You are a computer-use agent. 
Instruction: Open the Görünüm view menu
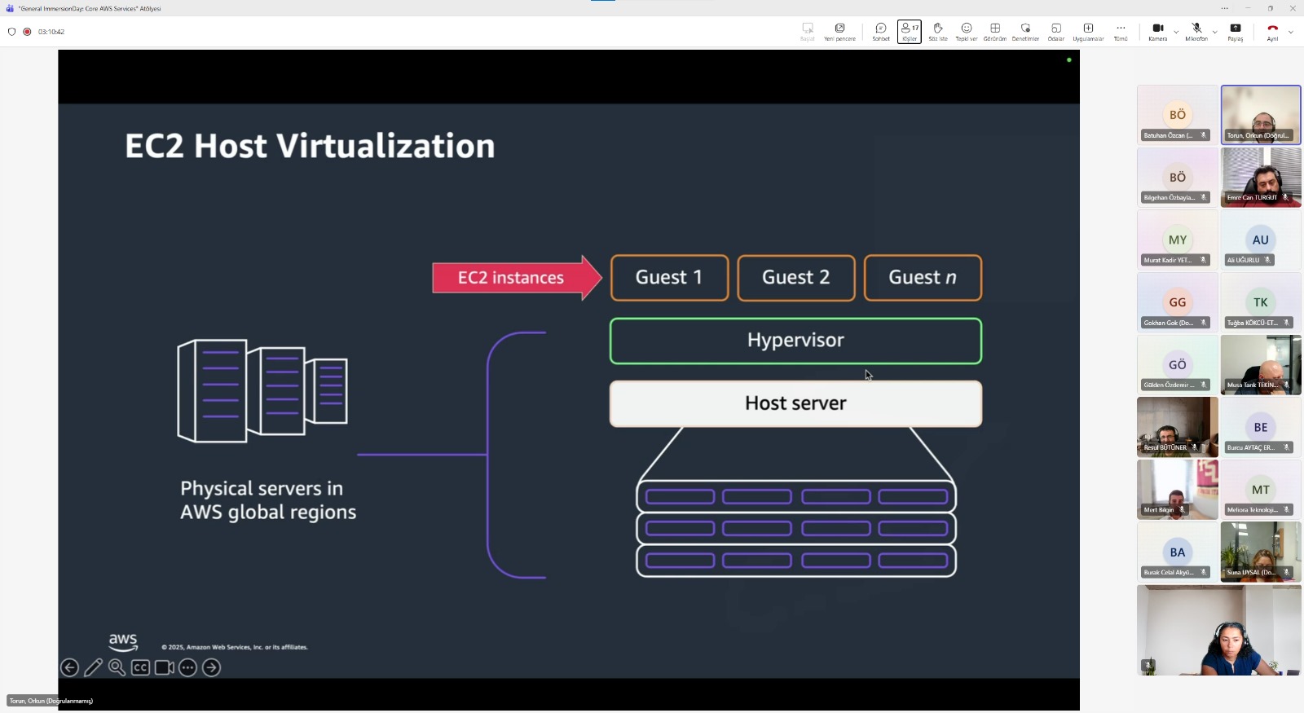pyautogui.click(x=995, y=31)
